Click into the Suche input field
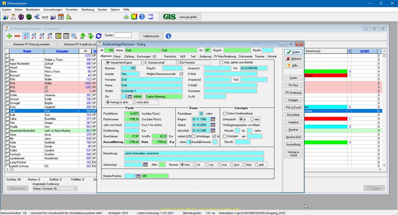Viewport: 398px width, 215px height. point(123,35)
